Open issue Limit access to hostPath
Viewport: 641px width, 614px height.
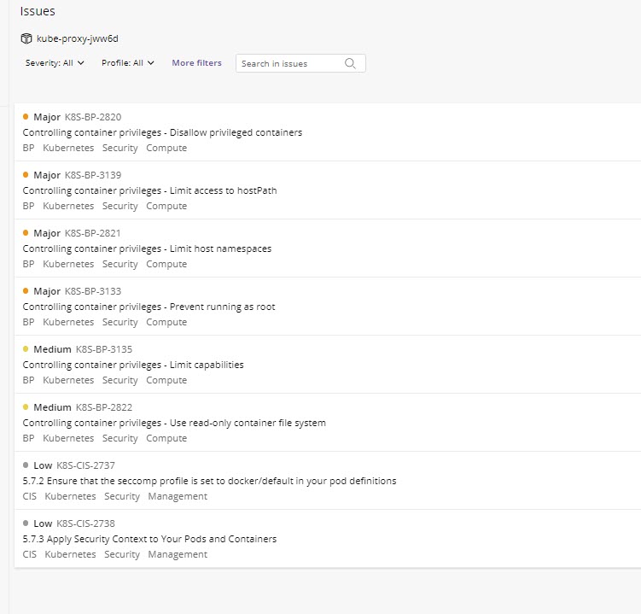click(149, 190)
